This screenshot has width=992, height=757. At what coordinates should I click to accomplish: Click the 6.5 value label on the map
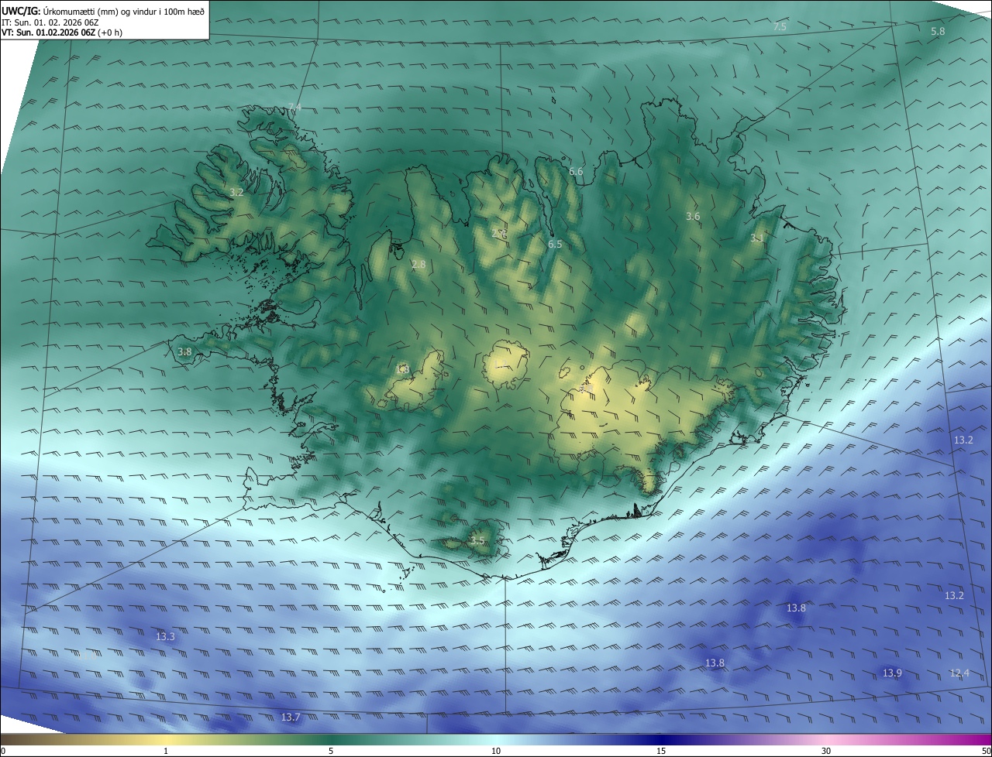555,244
